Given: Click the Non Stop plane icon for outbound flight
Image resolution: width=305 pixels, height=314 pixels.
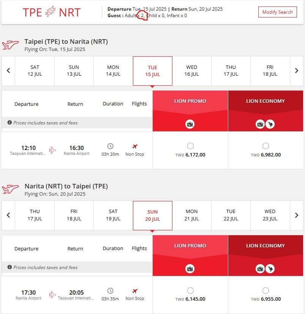Looking at the screenshot, I should tap(135, 146).
